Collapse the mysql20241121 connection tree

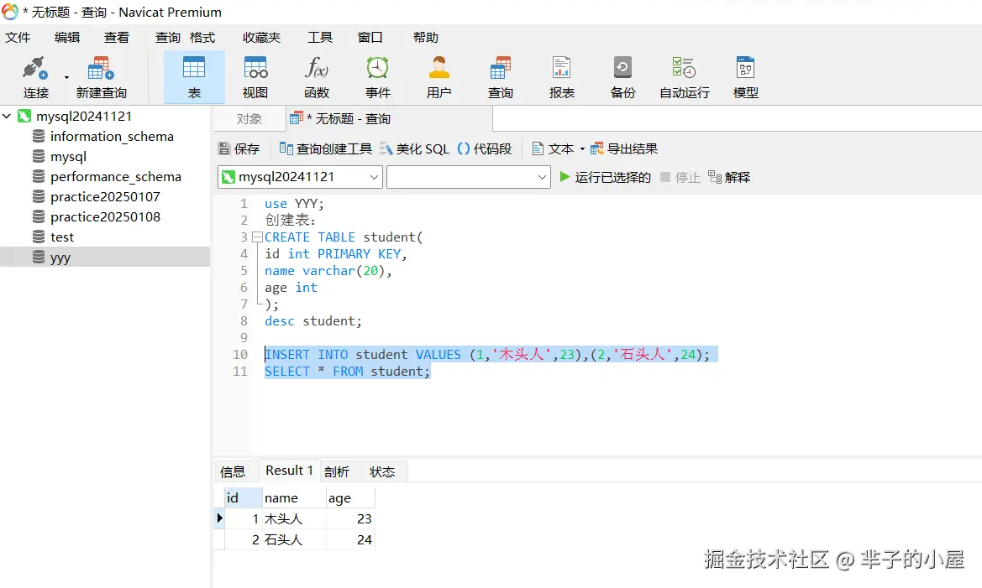(x=7, y=116)
